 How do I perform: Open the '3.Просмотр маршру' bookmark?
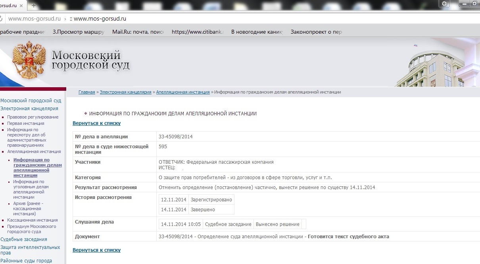(78, 32)
